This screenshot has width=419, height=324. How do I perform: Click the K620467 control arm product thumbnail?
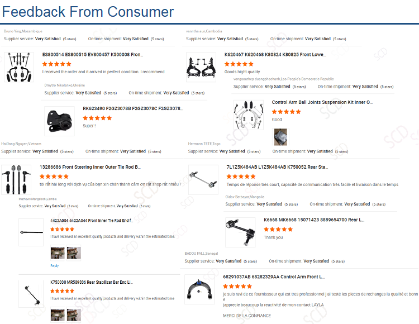click(201, 67)
